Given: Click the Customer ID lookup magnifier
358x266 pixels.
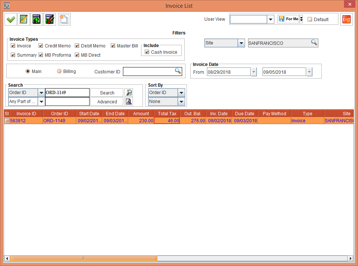Looking at the screenshot, I should 178,71.
